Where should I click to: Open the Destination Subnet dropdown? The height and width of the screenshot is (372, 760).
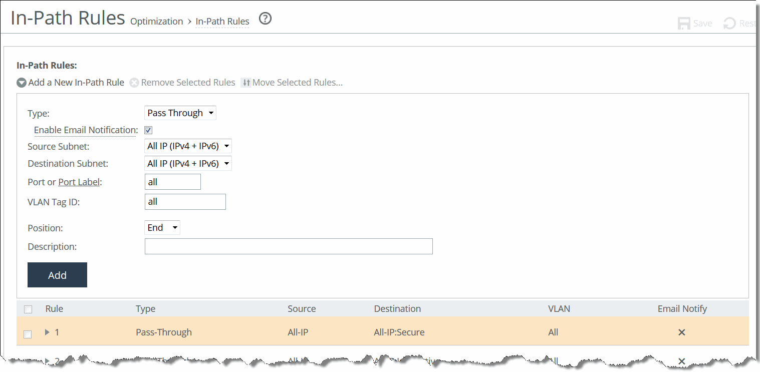[x=188, y=163]
